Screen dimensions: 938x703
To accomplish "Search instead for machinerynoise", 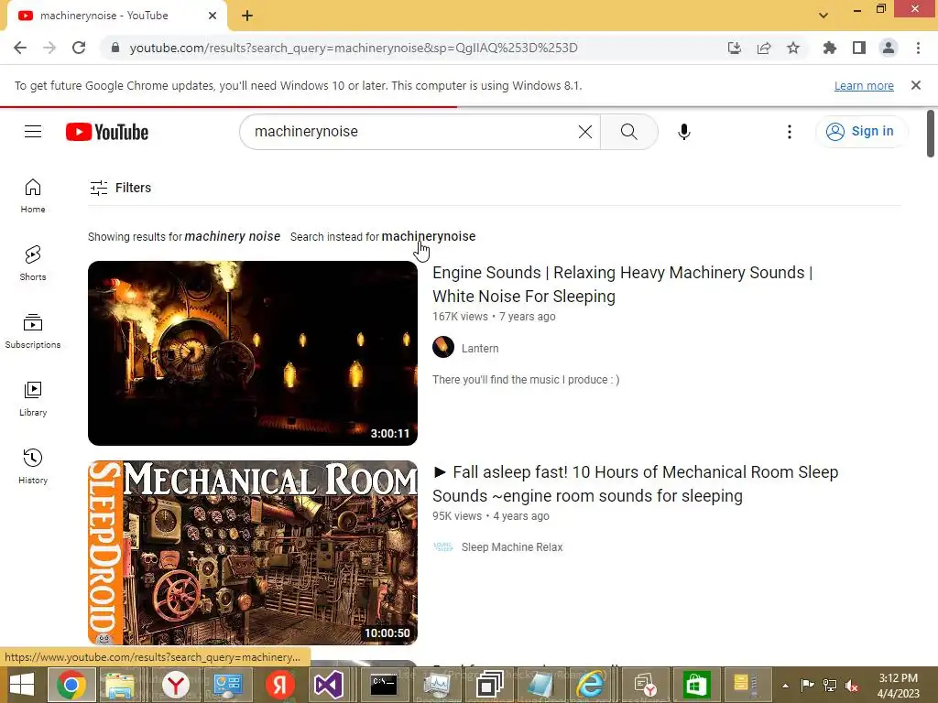I will [x=429, y=236].
